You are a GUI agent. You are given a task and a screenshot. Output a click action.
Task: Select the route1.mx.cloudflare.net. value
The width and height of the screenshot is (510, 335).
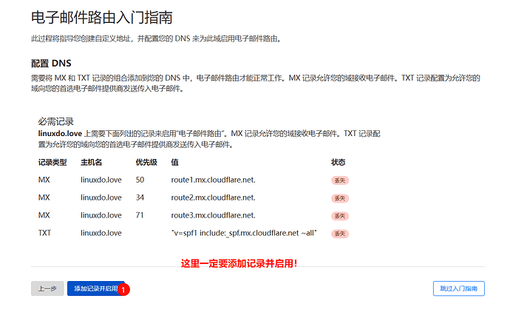[x=214, y=180]
